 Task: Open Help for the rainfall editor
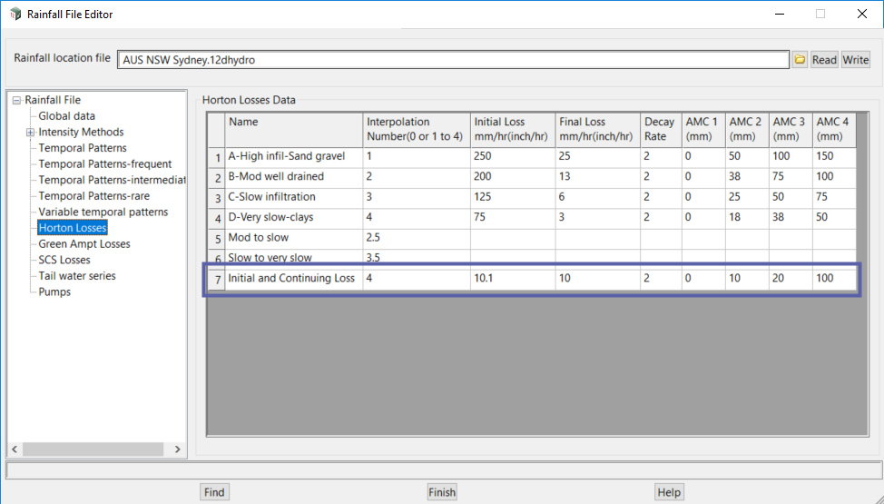click(x=669, y=492)
